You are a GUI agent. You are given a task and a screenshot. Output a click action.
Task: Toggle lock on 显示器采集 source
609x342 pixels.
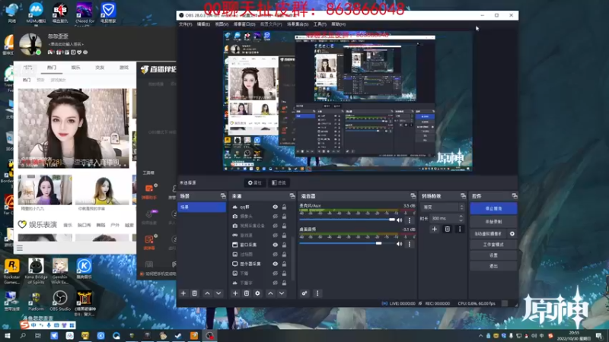tap(284, 264)
